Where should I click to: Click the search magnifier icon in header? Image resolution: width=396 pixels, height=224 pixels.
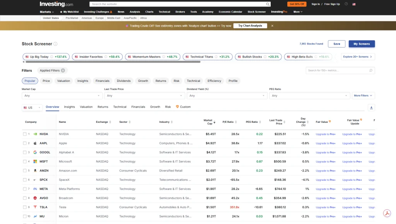click(x=268, y=4)
